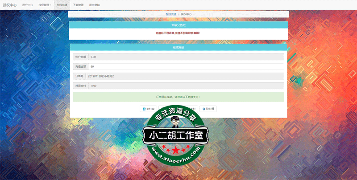Focus the 充值金额 input with 99
Screen dimensions: 357x180
(x=186, y=66)
